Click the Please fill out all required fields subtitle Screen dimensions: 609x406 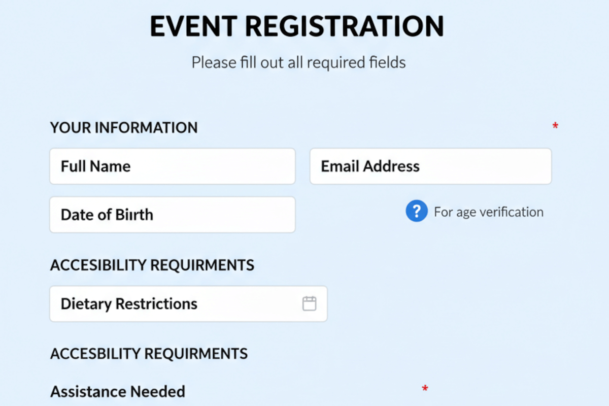298,62
